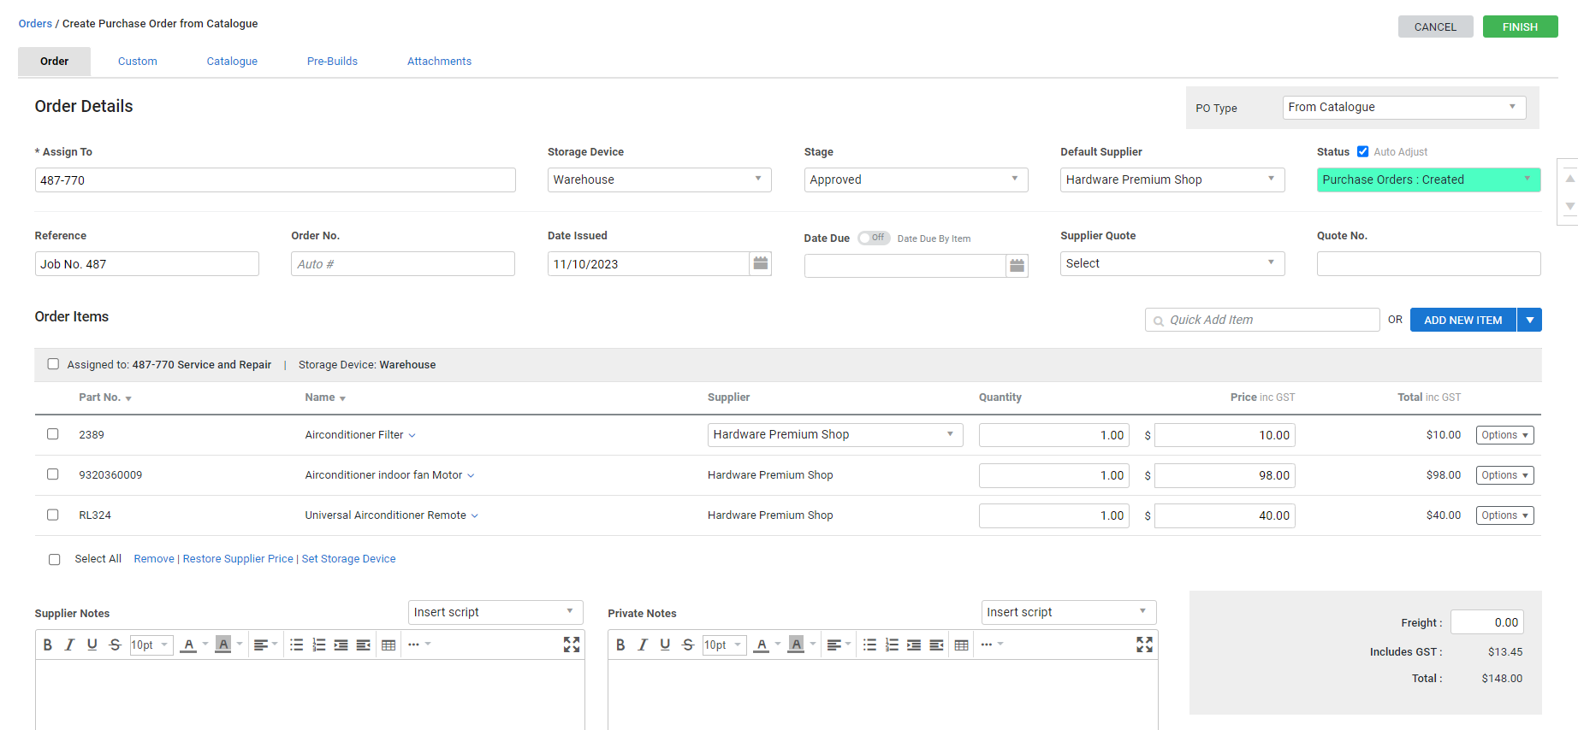Viewport: 1578px width, 730px height.
Task: Open the Stage dropdown showing Approved
Action: click(x=915, y=180)
